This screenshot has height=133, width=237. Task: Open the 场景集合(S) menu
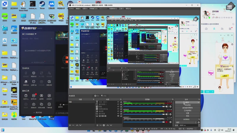tap(113, 9)
